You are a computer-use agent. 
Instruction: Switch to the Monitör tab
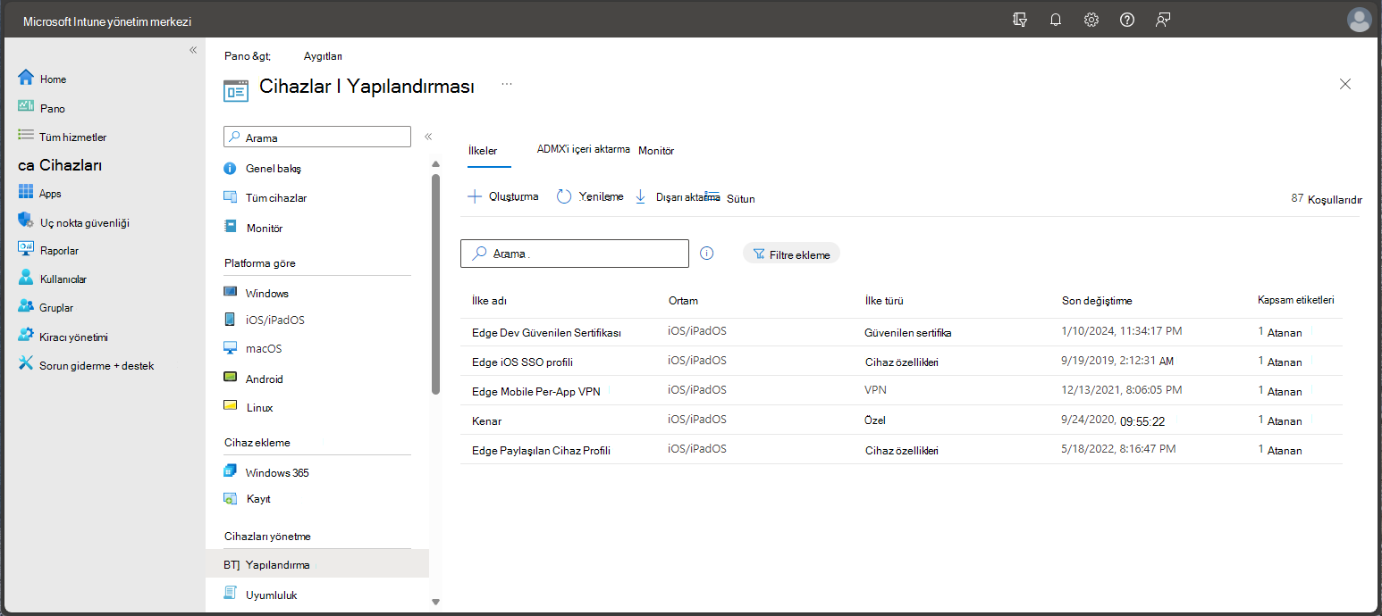[656, 151]
